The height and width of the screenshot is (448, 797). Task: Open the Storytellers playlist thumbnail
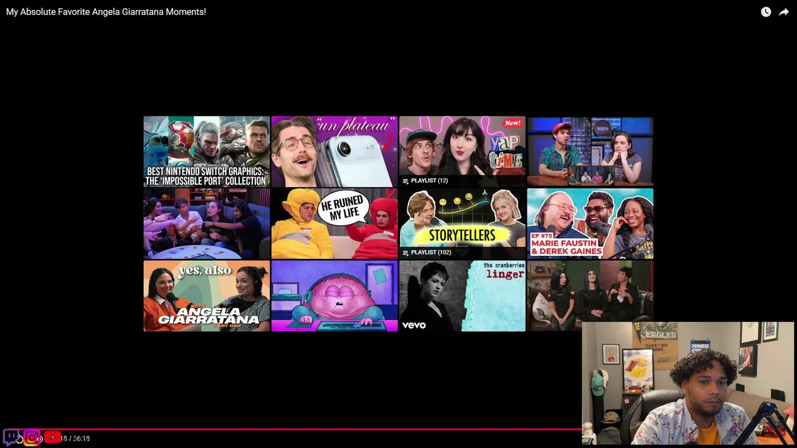(x=463, y=223)
